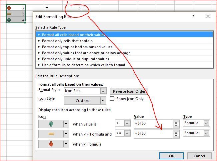Pick 'Use a formula to determine which cells to format'

124,65
